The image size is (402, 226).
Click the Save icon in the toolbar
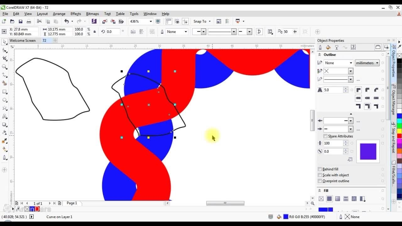tap(20, 21)
